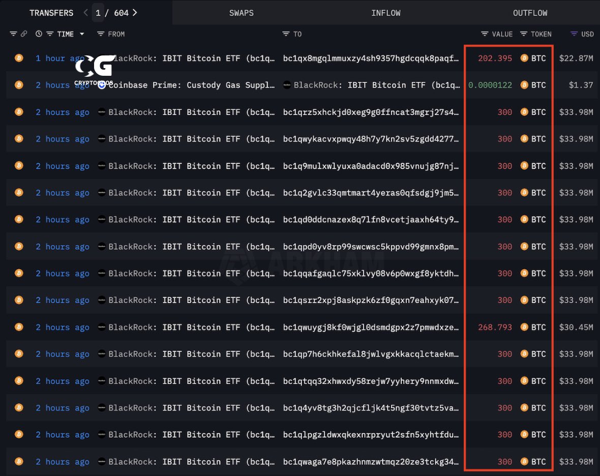The image size is (600, 476).
Task: Go to next transfers page arrow
Action: pos(135,13)
